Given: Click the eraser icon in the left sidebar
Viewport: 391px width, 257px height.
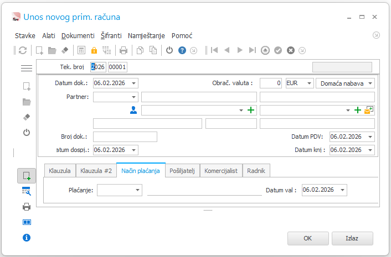Looking at the screenshot, I should 27,117.
